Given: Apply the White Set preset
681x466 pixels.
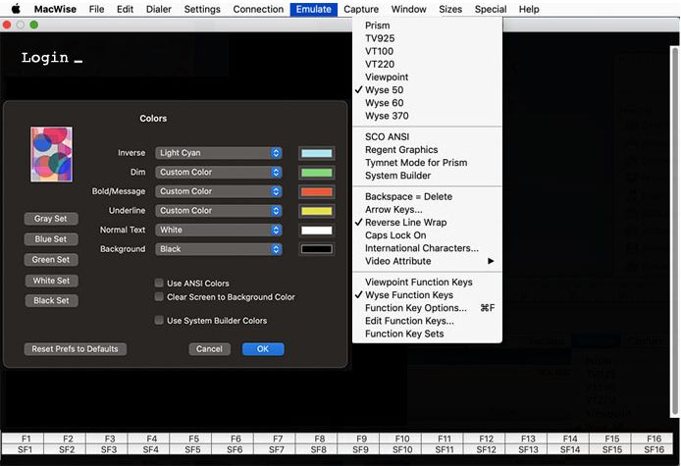Looking at the screenshot, I should tap(51, 281).
